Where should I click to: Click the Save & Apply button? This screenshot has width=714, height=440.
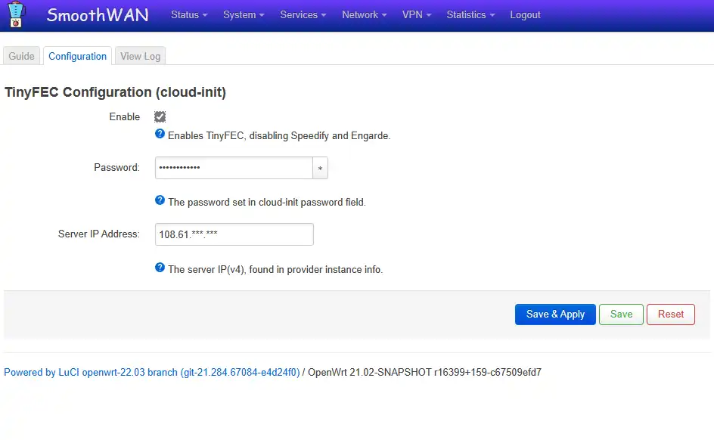tap(555, 315)
